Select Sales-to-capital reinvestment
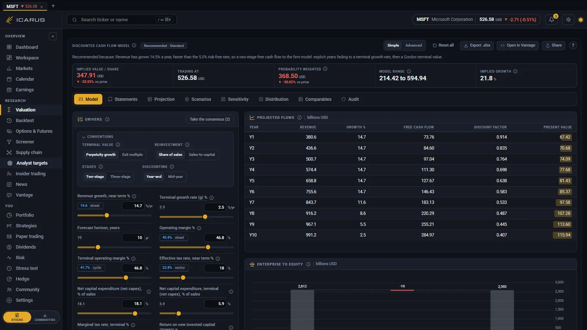Screen dimensions: 587x330 pyautogui.click(x=202, y=155)
